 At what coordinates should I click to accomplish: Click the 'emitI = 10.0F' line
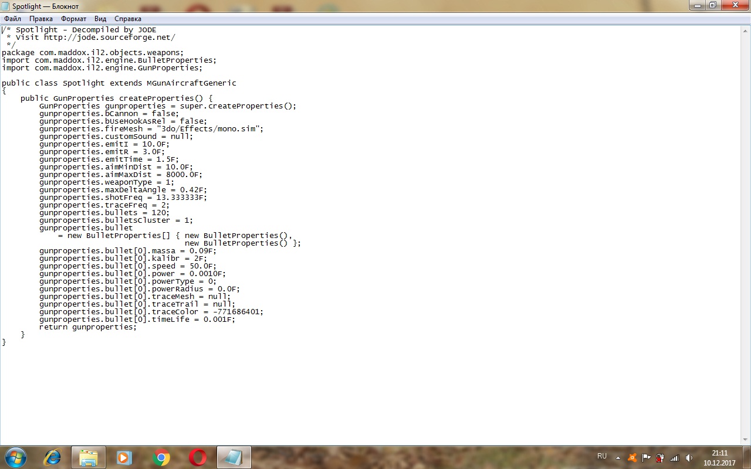(x=104, y=144)
